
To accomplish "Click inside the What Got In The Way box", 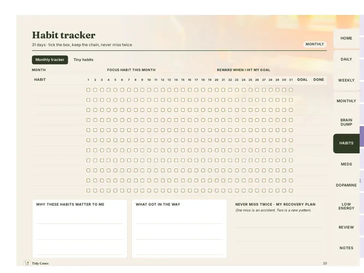I will coord(179,229).
